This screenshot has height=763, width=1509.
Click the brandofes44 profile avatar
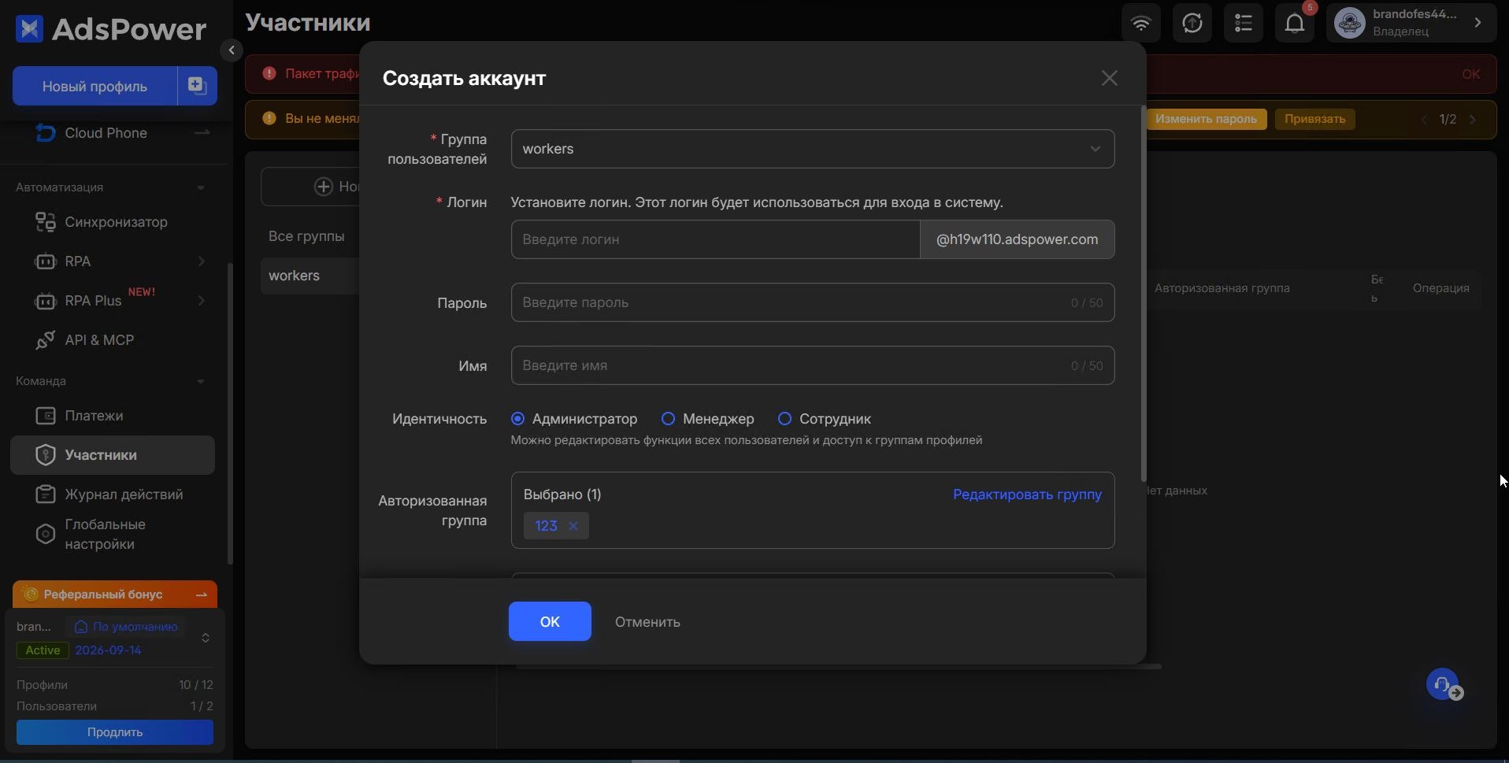tap(1350, 23)
